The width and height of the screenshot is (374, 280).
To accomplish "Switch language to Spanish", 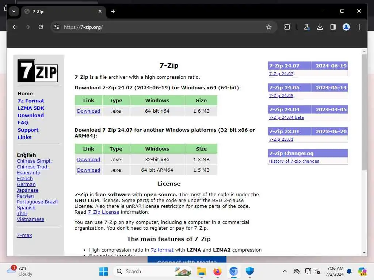I will click(x=26, y=207).
